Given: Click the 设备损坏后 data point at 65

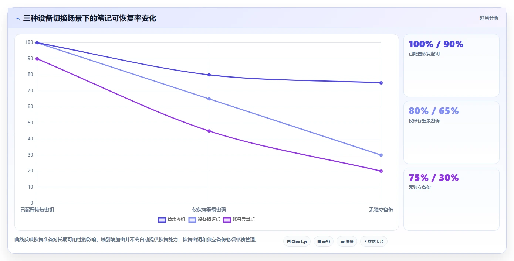Looking at the screenshot, I should [209, 99].
